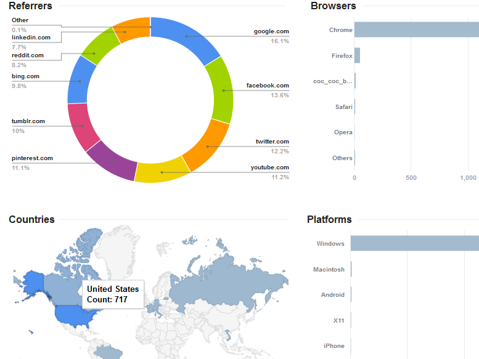
Task: Click the linkedin.com orange donut segment
Action: 125,32
